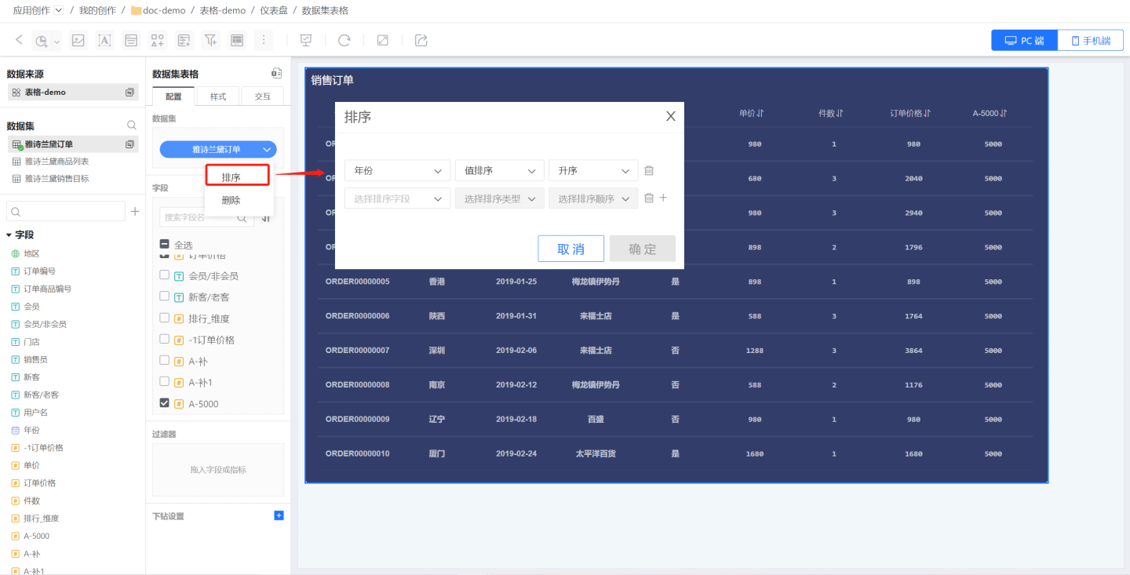
Task: Open the 升序 sort order dropdown
Action: (x=592, y=171)
